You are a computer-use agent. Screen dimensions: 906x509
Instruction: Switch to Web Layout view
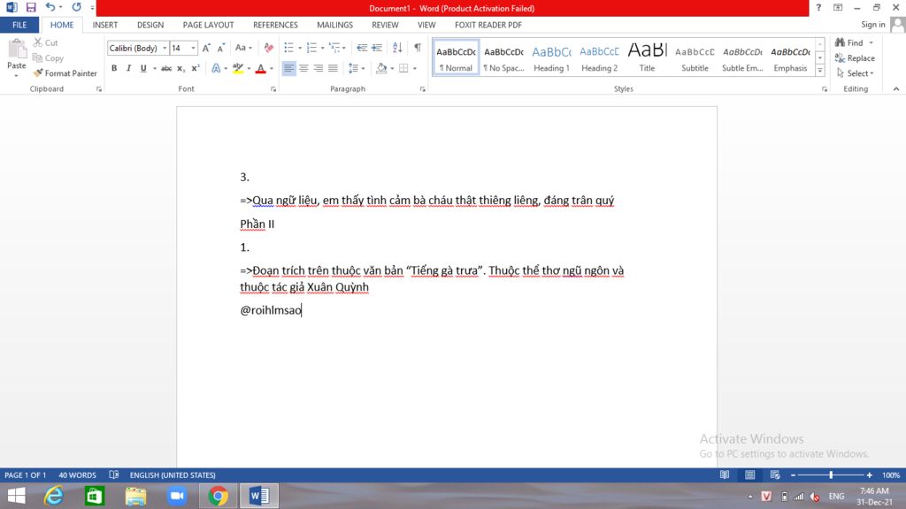[775, 475]
